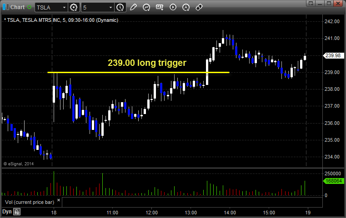Click the 19 date axis label
This screenshot has height=218, width=346.
coord(308,213)
